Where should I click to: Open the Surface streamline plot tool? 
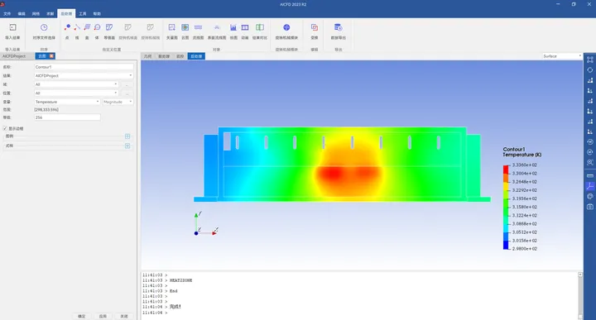(217, 27)
